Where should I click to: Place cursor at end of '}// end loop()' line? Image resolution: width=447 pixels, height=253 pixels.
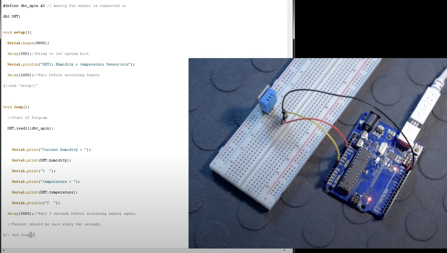point(34,235)
